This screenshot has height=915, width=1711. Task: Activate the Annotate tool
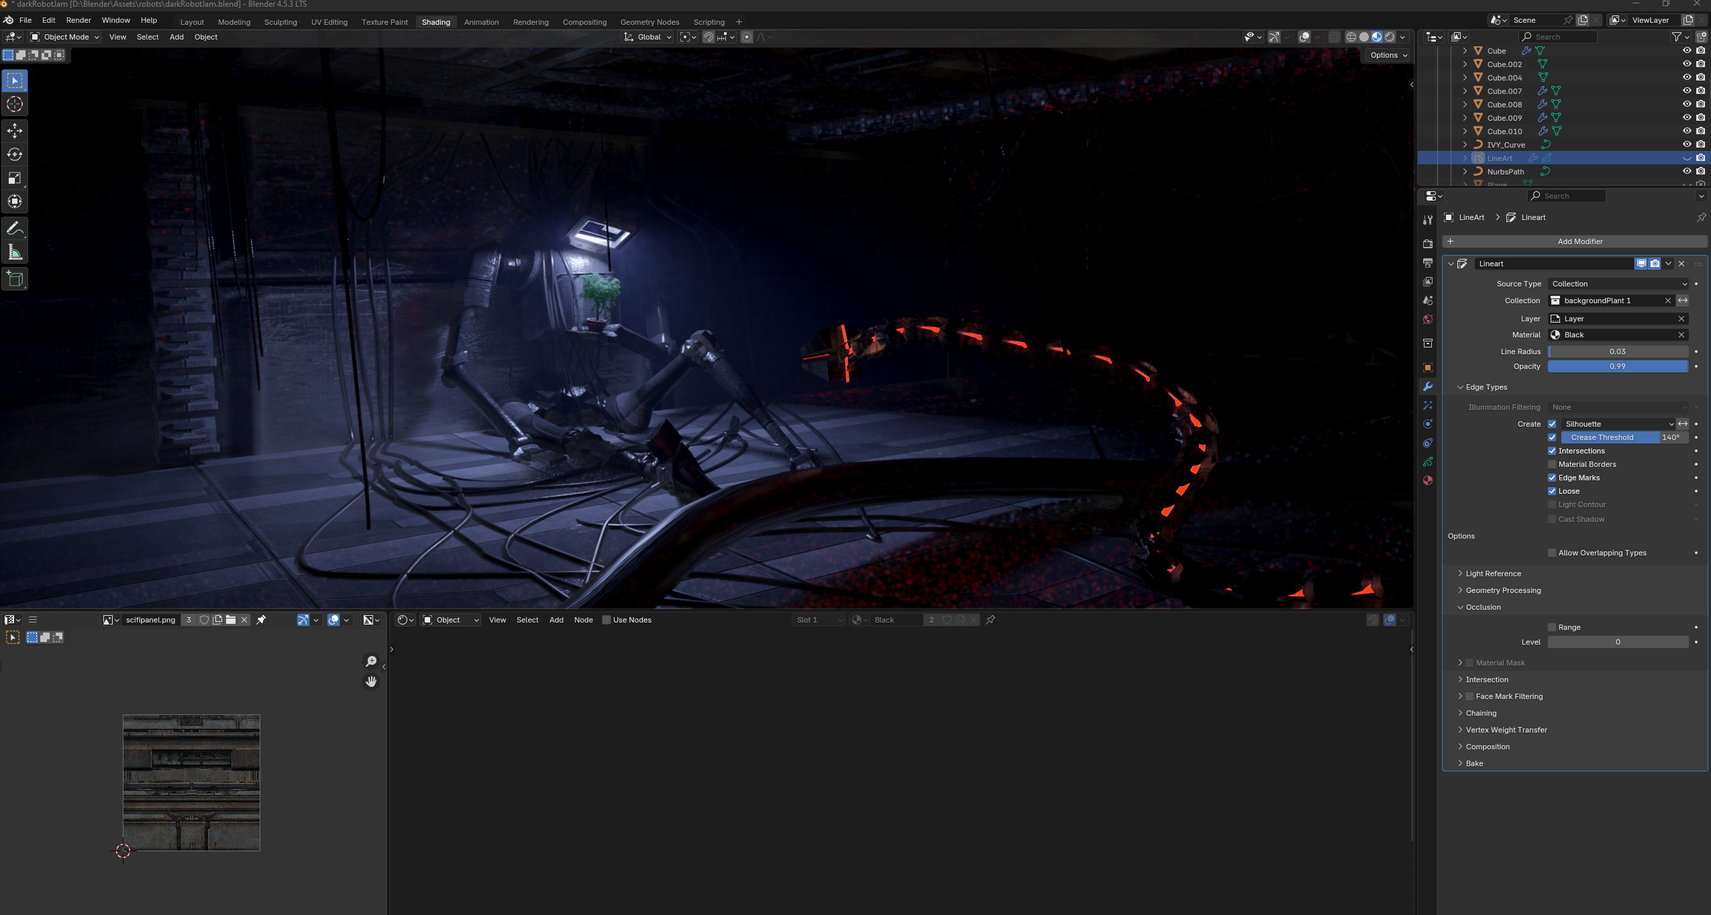[15, 229]
